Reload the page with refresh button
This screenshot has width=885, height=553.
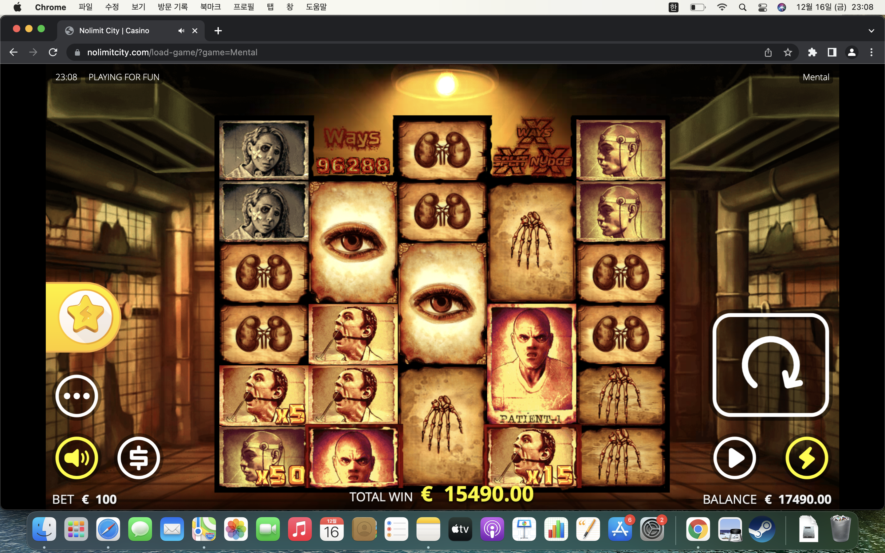53,52
